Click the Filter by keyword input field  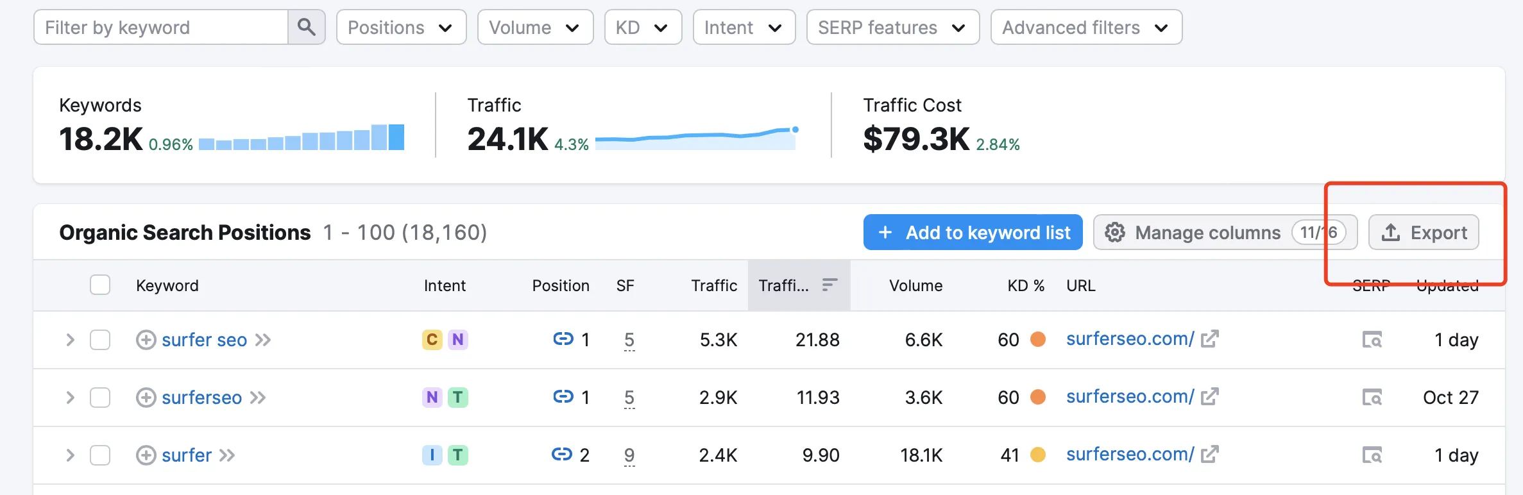click(x=161, y=27)
